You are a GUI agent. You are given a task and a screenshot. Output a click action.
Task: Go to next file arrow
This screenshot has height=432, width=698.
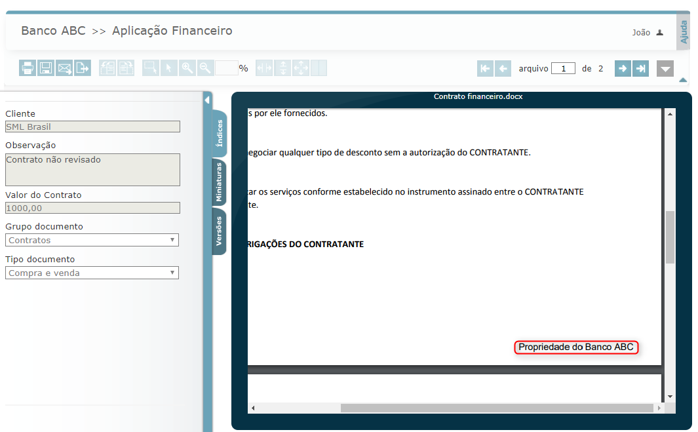623,68
